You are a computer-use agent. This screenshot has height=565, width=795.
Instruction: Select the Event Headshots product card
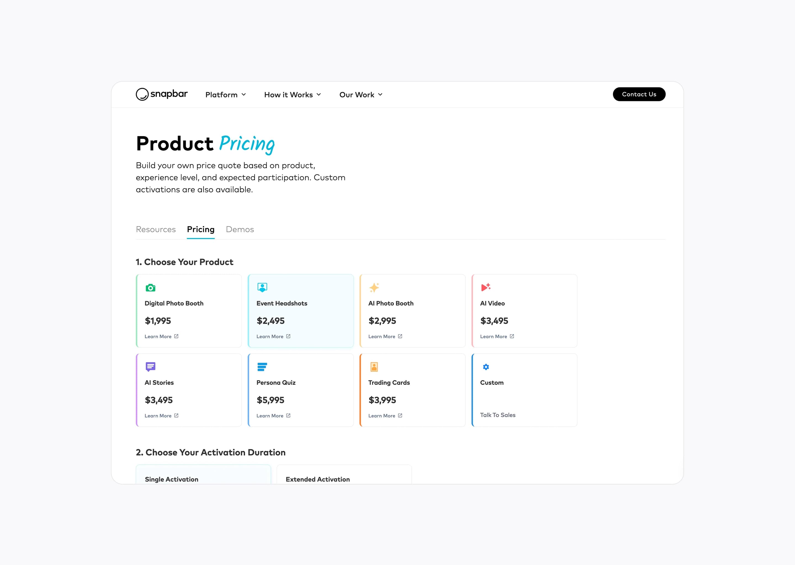pos(300,311)
